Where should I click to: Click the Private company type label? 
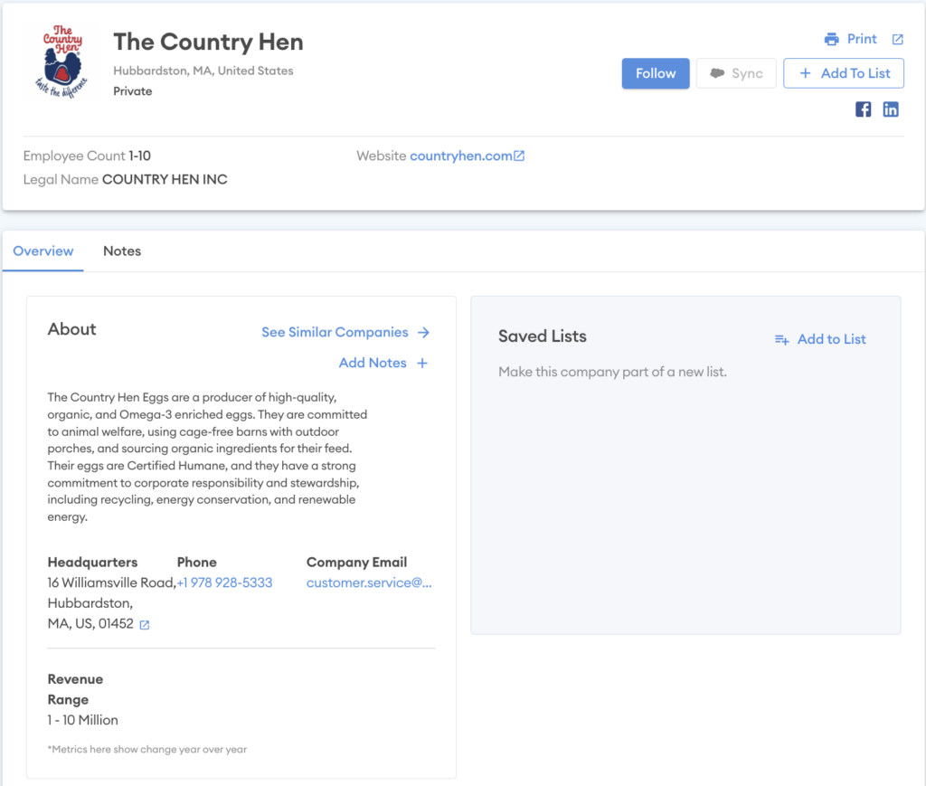(133, 91)
